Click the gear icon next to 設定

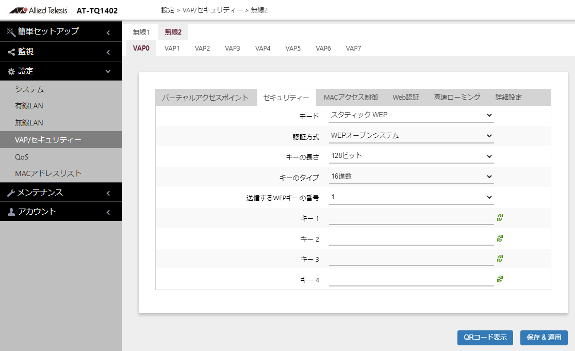11,72
